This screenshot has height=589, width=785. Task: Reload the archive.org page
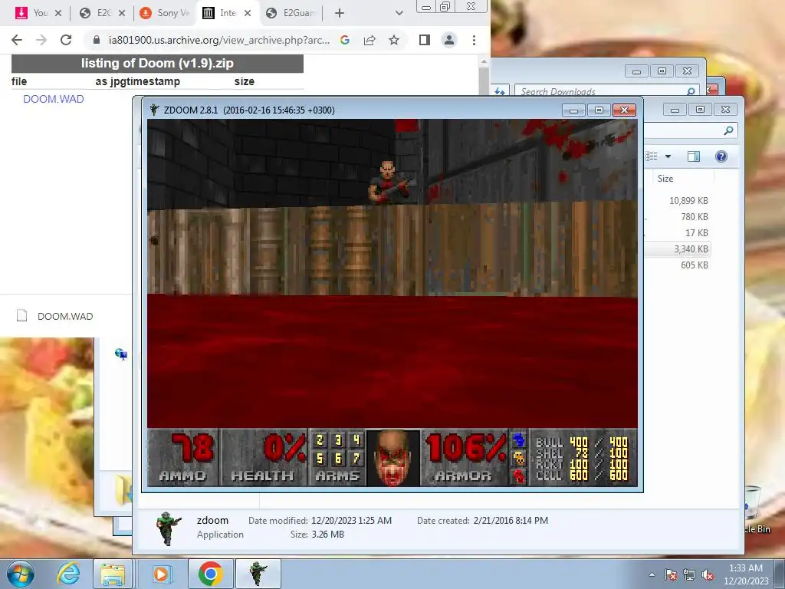(x=66, y=40)
